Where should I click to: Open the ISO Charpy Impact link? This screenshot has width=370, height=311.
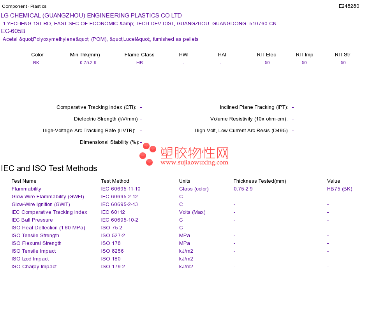pyautogui.click(x=34, y=266)
